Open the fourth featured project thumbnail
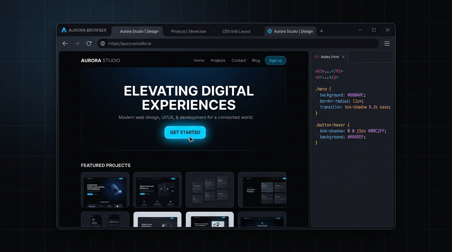The height and width of the screenshot is (252, 452). tap(262, 190)
